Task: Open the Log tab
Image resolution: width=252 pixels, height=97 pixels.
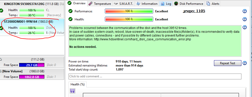Action: [166, 4]
